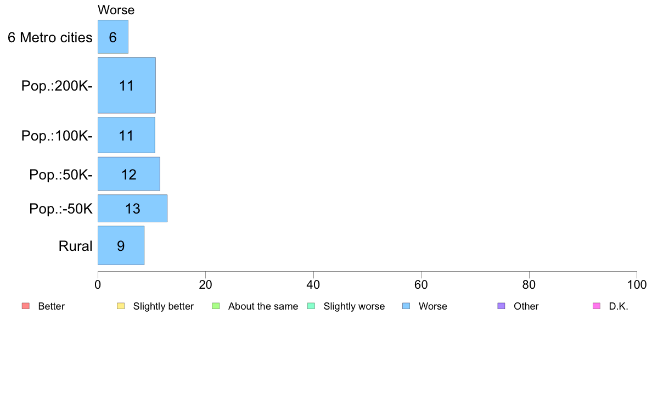
Task: Click the 40 axis tick label
Action: (x=313, y=284)
